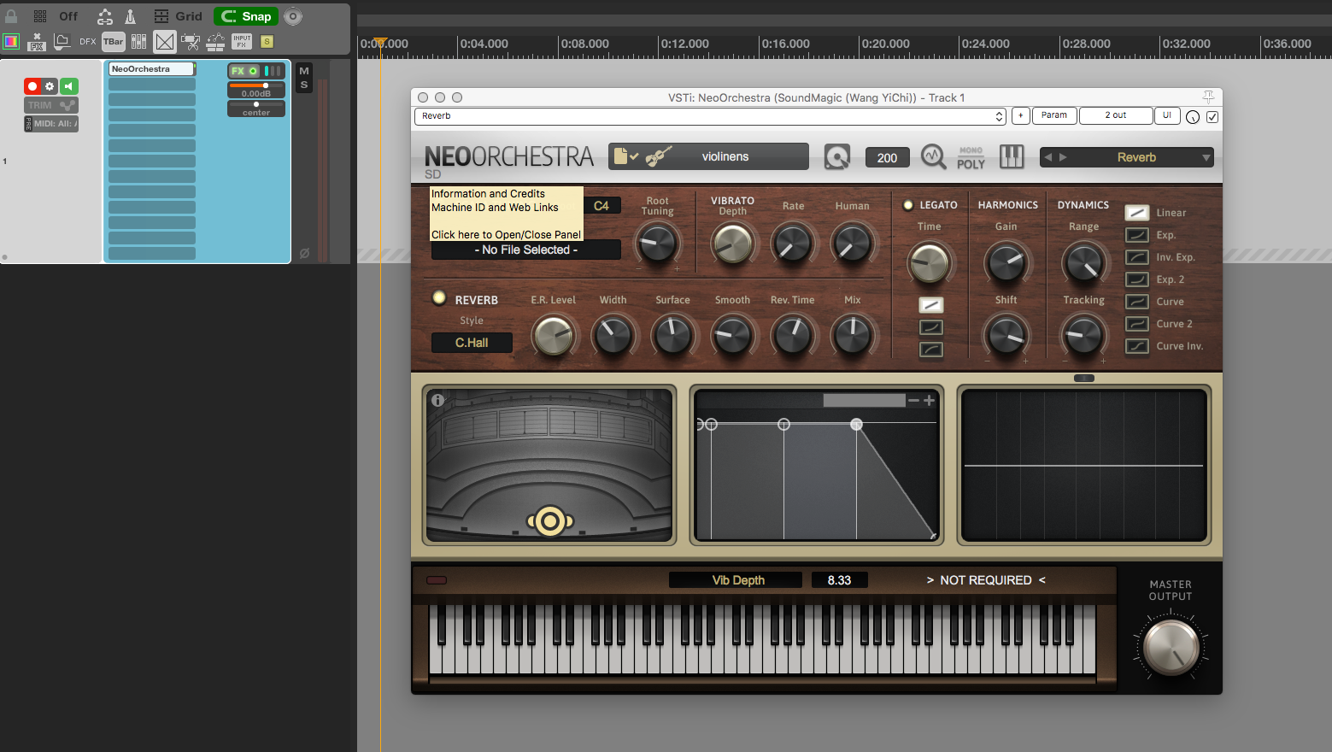Toggle track input monitoring speaker button
Screen dimensions: 1332x752
(x=68, y=86)
